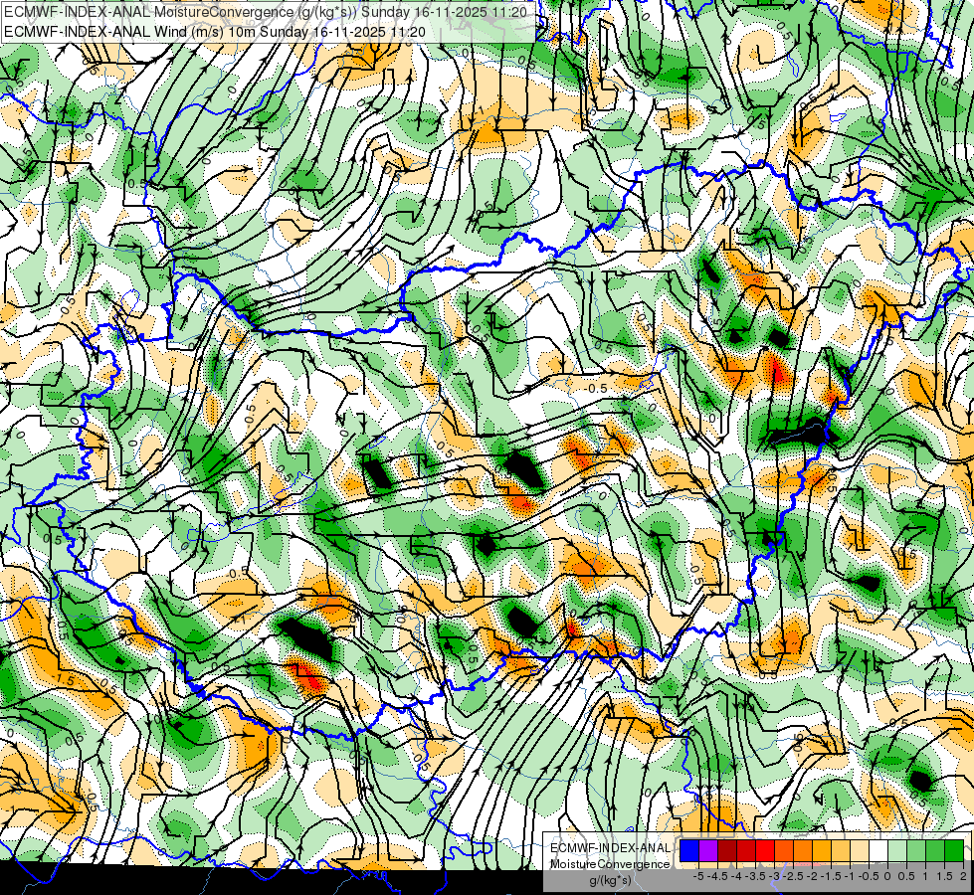
Task: Pick the palest green legend swatch left of 0.5
Action: [897, 850]
